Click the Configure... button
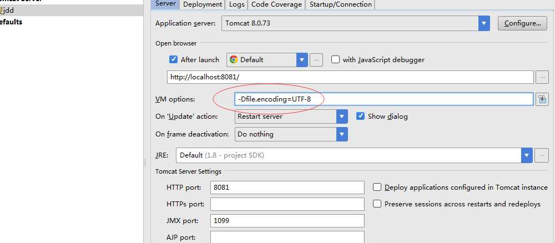Screen dimensions: 555x243 (522, 23)
